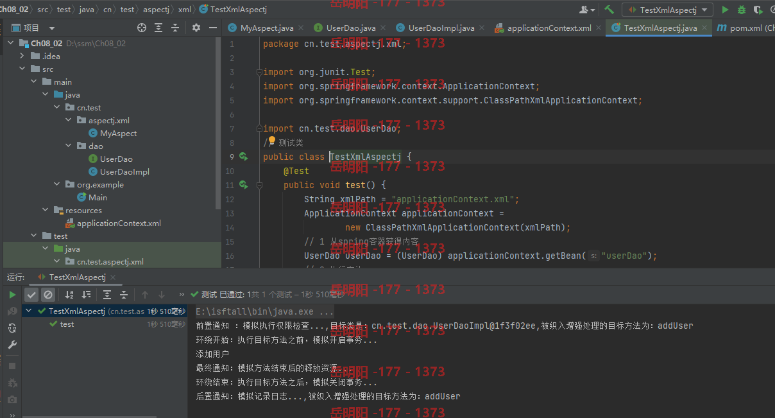Click the locate opened file target icon

(142, 28)
